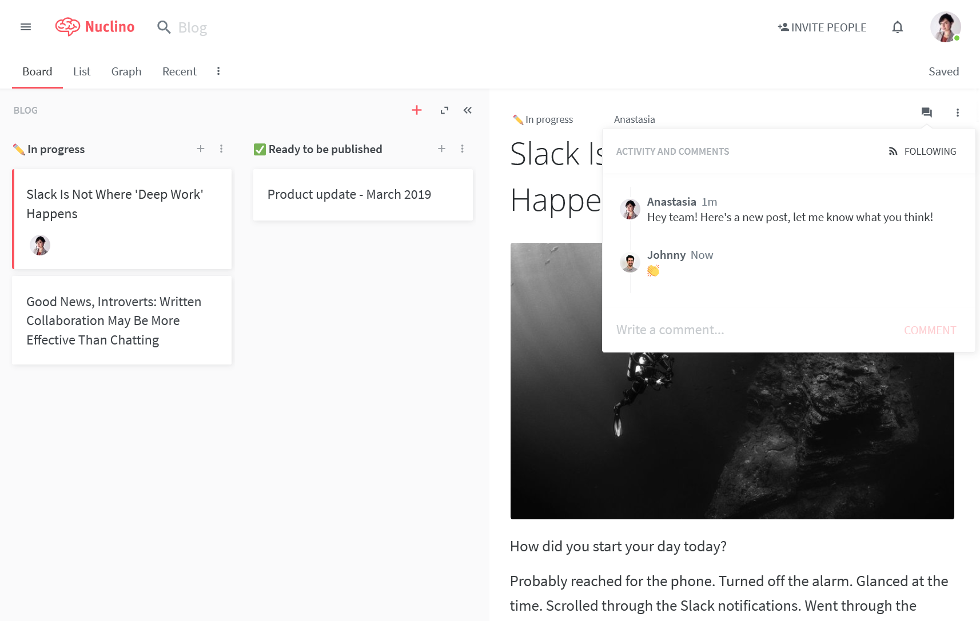Click the Anastasia assignee label

coord(635,119)
